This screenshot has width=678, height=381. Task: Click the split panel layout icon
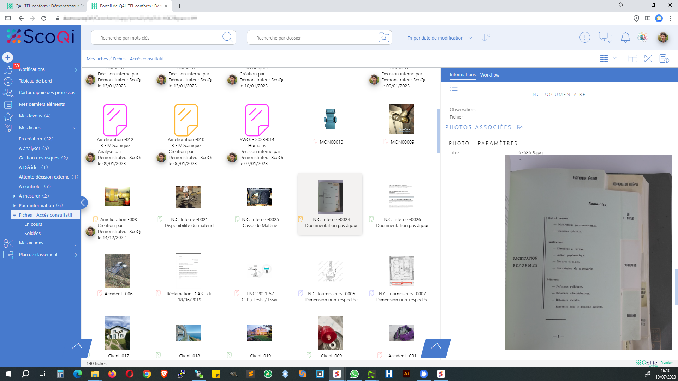coord(632,59)
